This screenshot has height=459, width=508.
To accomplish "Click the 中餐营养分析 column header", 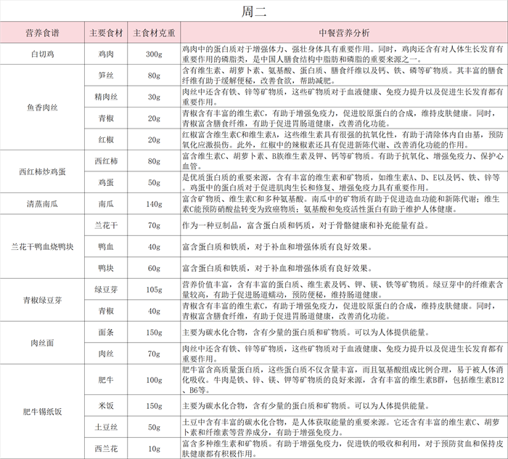I will click(343, 33).
